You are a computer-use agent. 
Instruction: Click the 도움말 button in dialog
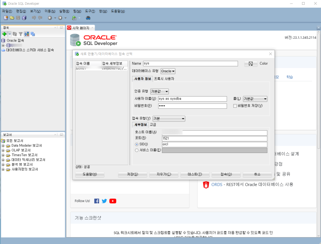[x=90, y=174]
